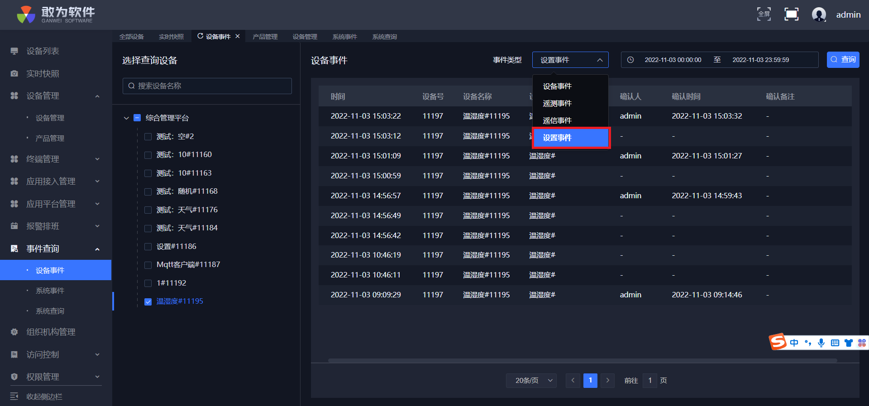Check the 测试: 天气#11176 checkbox

click(x=148, y=210)
